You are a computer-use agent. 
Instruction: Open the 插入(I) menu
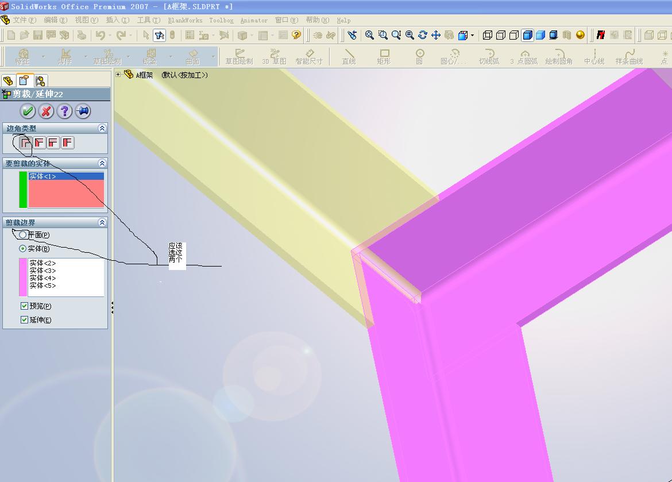point(117,20)
